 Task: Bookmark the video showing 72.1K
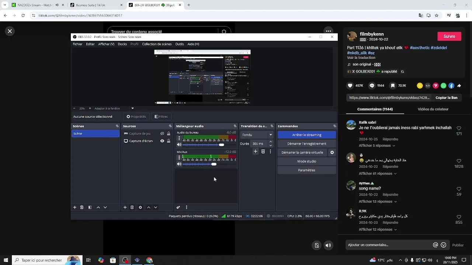coord(393,85)
